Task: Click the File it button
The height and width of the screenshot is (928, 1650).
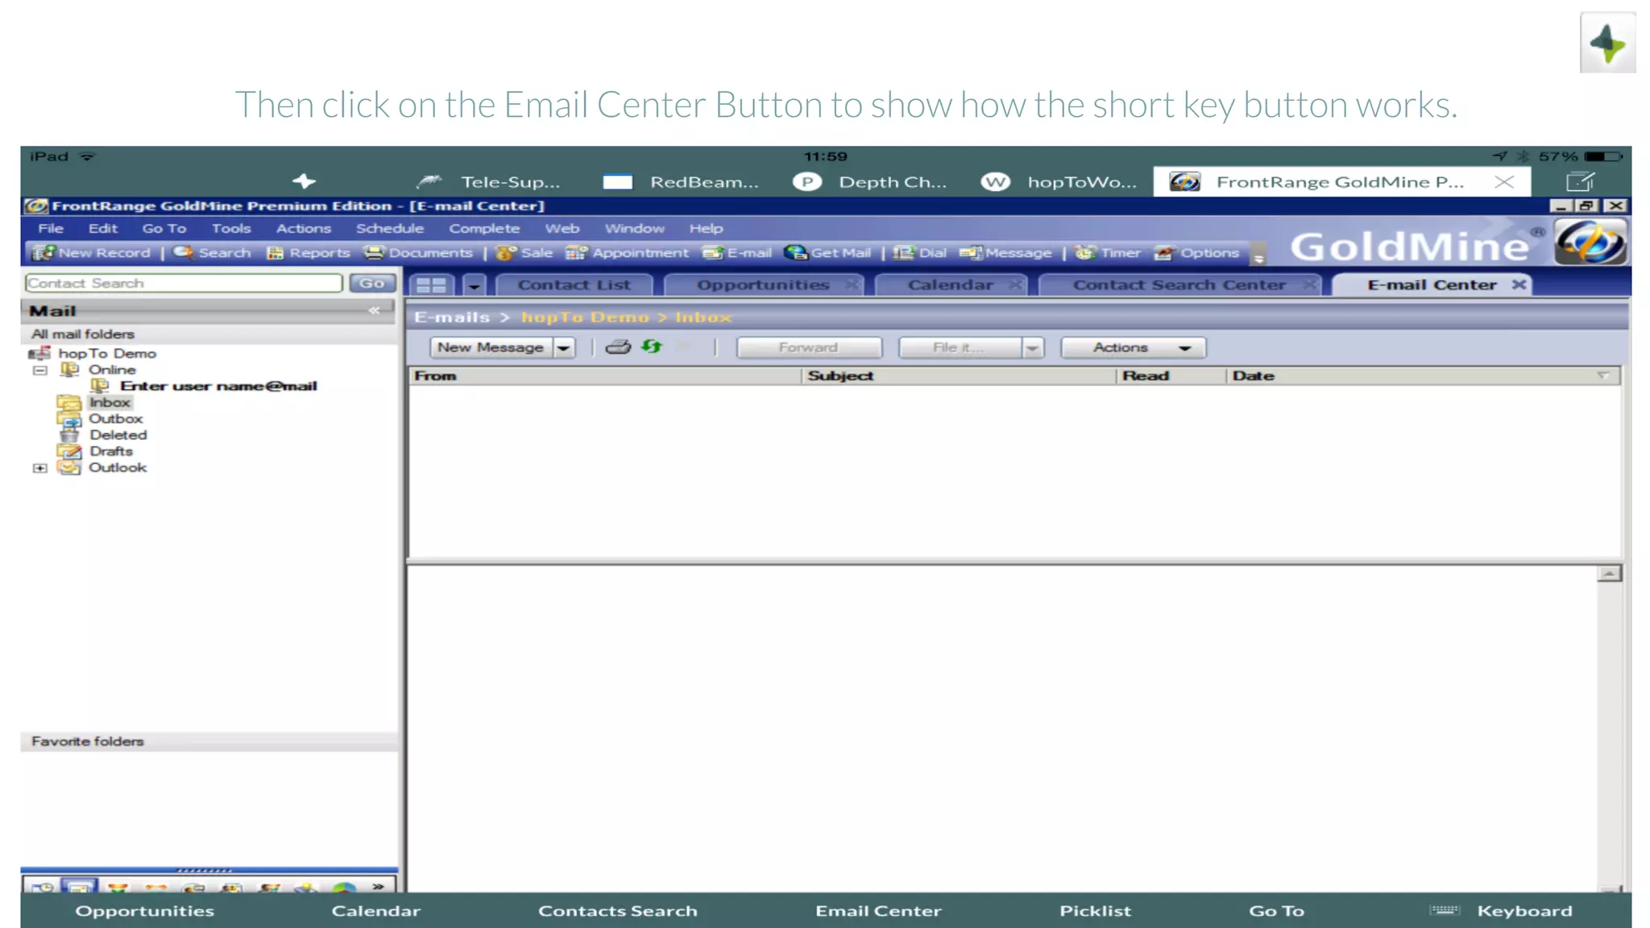Action: 959,347
